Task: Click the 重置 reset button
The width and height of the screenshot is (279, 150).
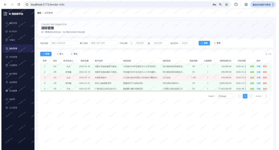Action: coord(217,43)
